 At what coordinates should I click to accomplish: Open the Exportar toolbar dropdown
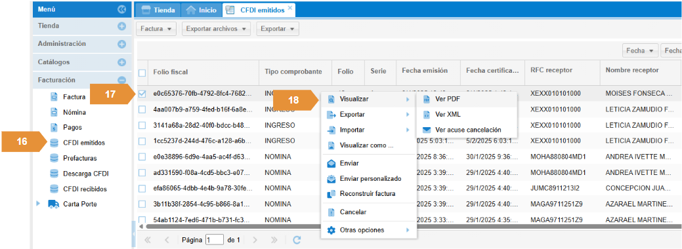tap(278, 29)
